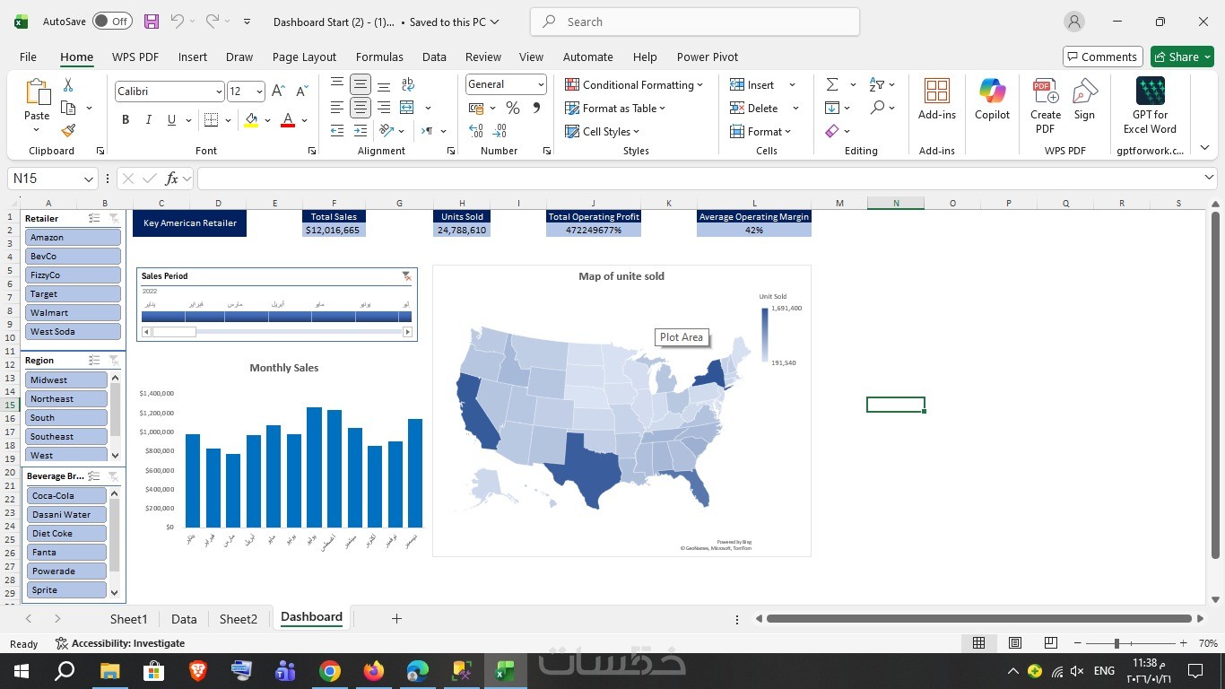Expand the Format as Table menu
The image size is (1225, 689).
click(615, 108)
